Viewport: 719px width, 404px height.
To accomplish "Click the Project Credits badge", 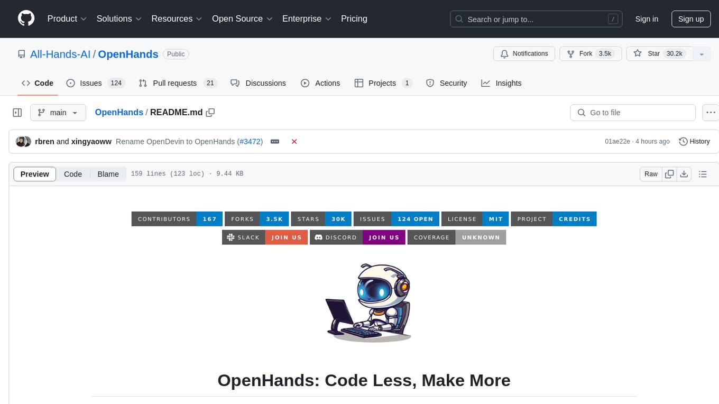I will tap(554, 219).
